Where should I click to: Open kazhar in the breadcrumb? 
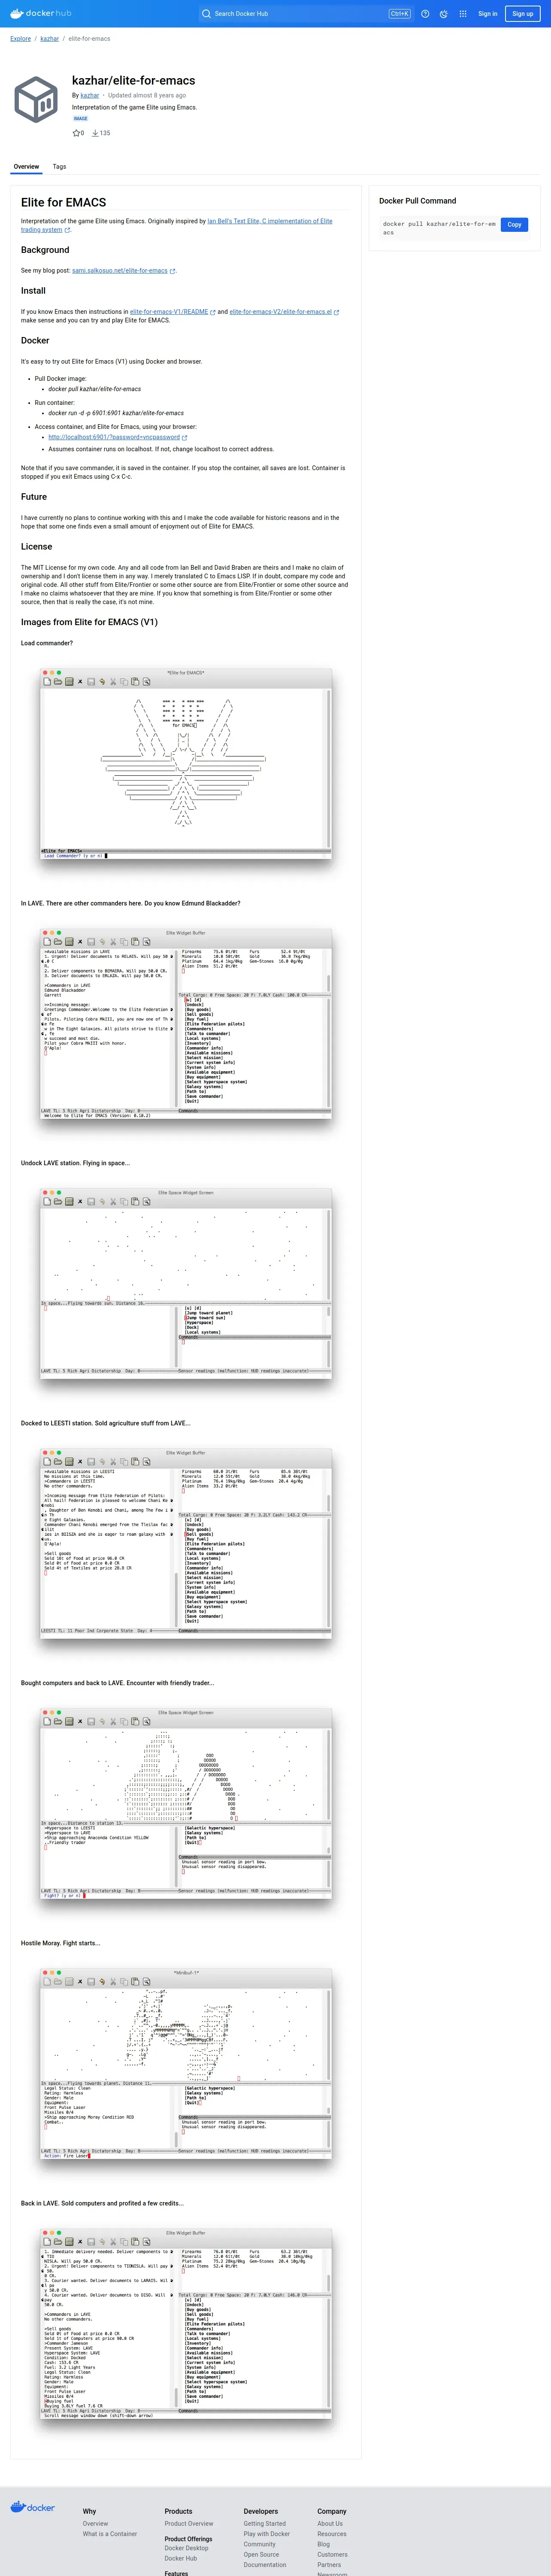[49, 39]
